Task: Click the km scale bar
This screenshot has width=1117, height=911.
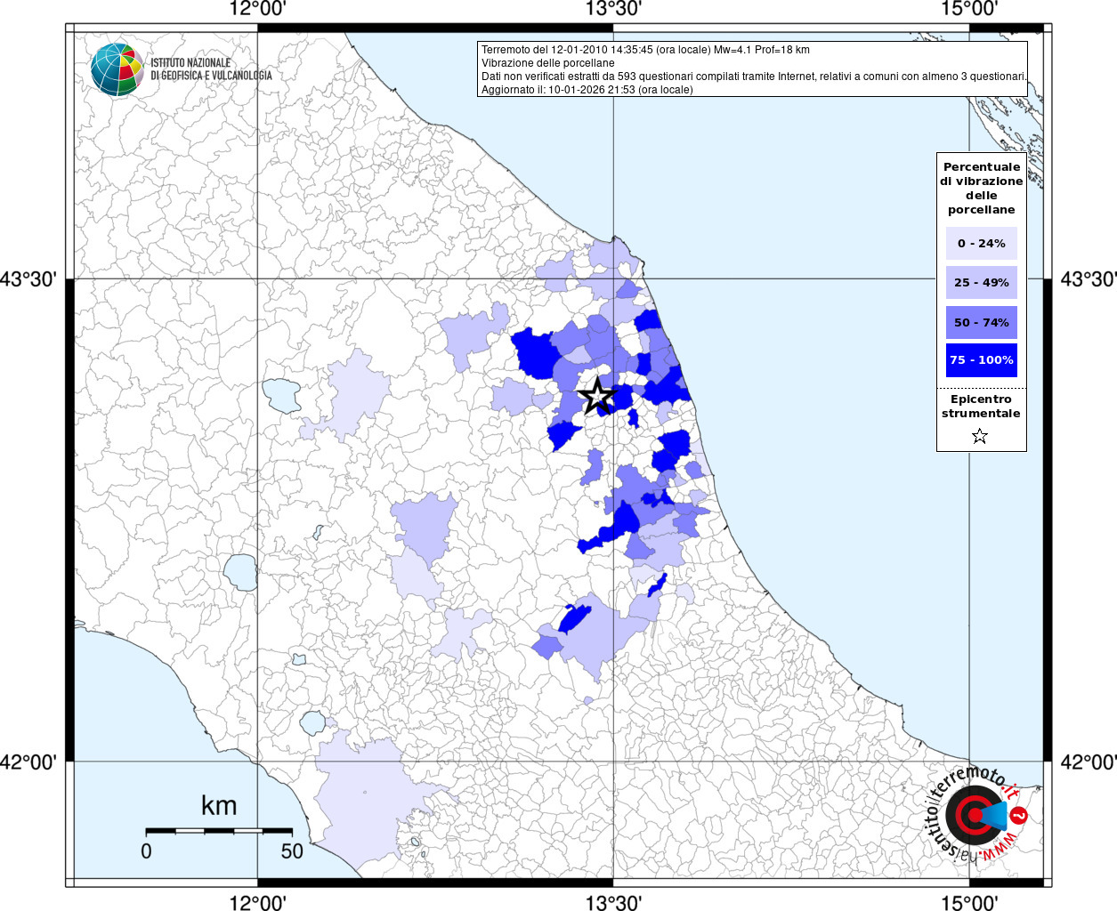Action: tap(219, 831)
